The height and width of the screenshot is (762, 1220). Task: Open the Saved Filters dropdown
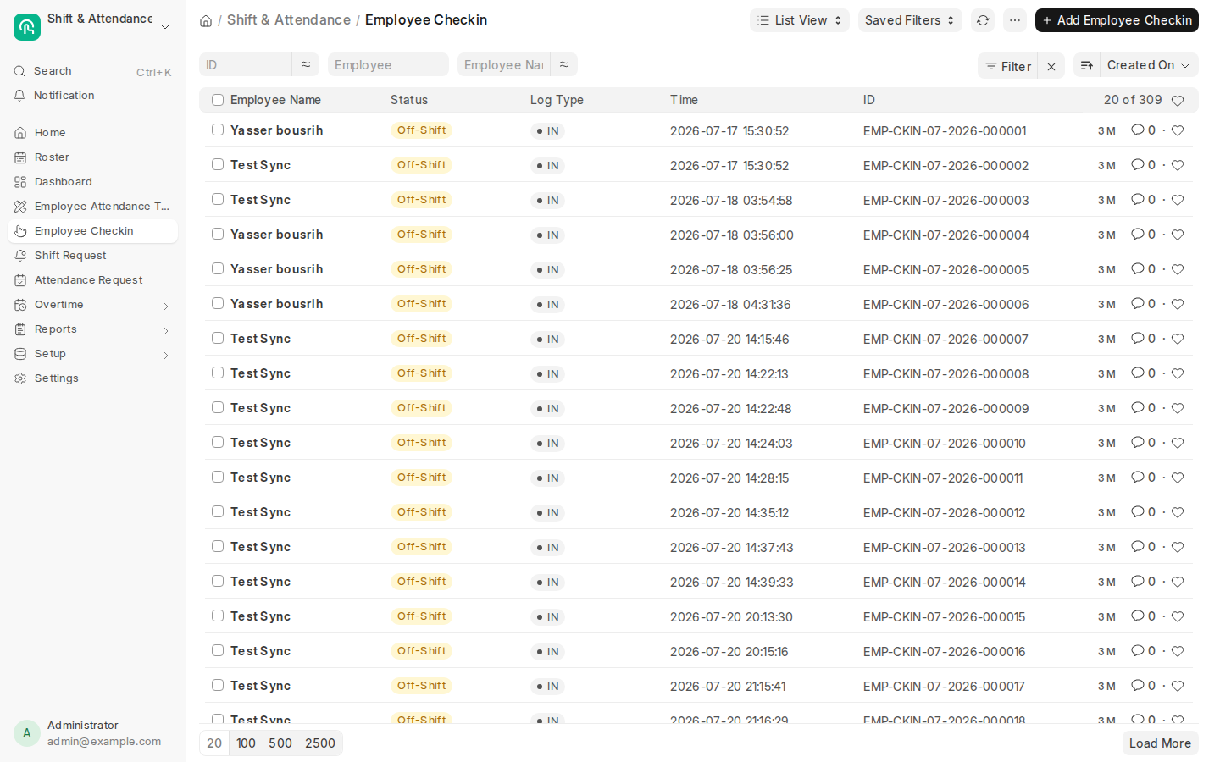coord(910,20)
